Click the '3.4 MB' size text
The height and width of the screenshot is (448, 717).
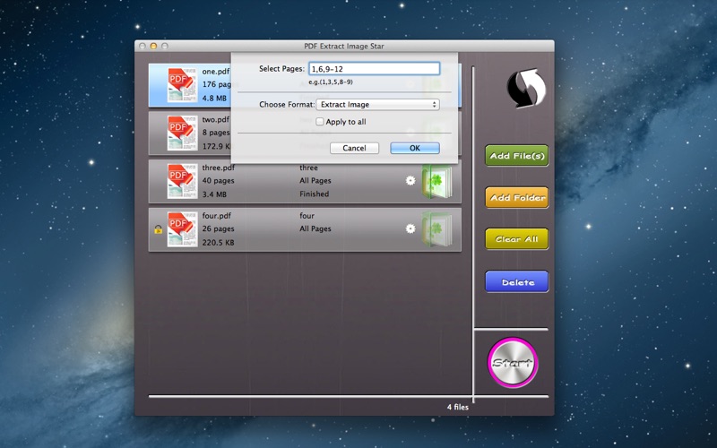[x=214, y=194]
